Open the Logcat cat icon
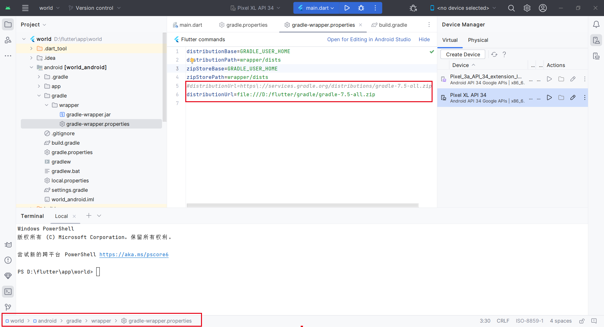Screen dimensions: 604x327 point(8,245)
